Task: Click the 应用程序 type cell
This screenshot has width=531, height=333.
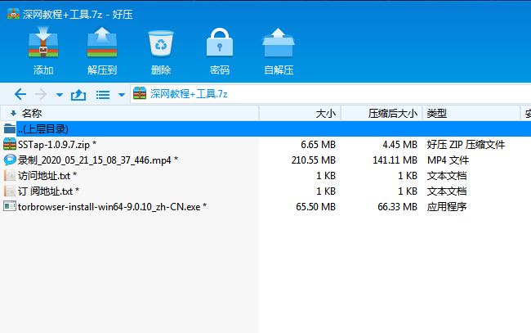Action: [x=447, y=207]
